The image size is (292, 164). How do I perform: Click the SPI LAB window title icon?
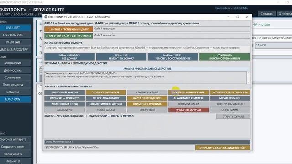[x=46, y=17]
